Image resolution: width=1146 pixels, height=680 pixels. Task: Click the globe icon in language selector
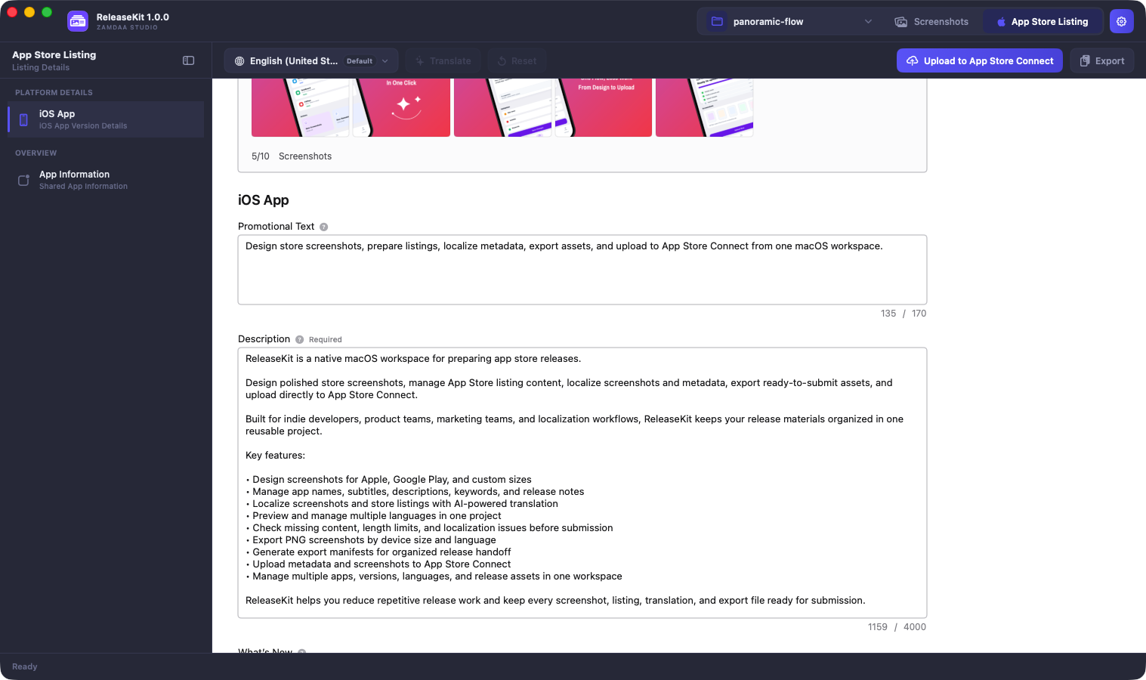[x=239, y=61]
